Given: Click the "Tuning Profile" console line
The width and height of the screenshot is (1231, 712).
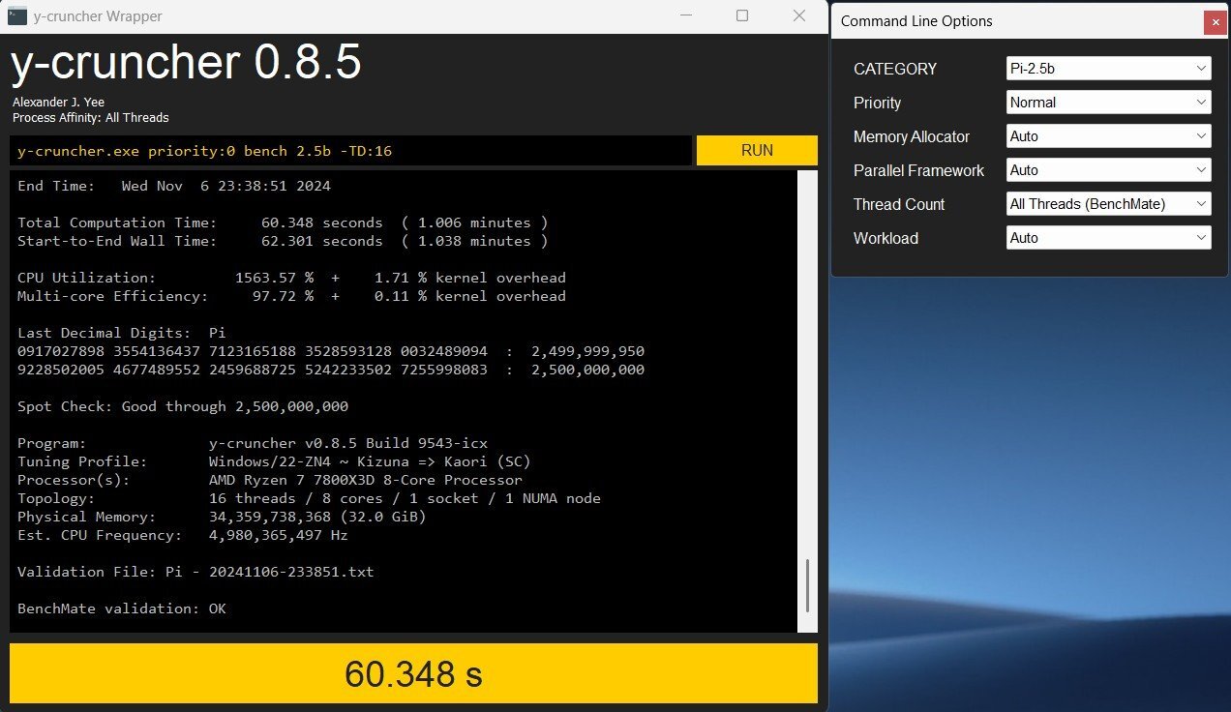Looking at the screenshot, I should coord(274,461).
